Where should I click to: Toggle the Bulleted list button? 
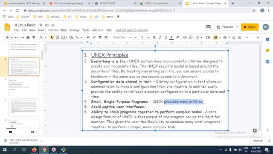pos(225,37)
